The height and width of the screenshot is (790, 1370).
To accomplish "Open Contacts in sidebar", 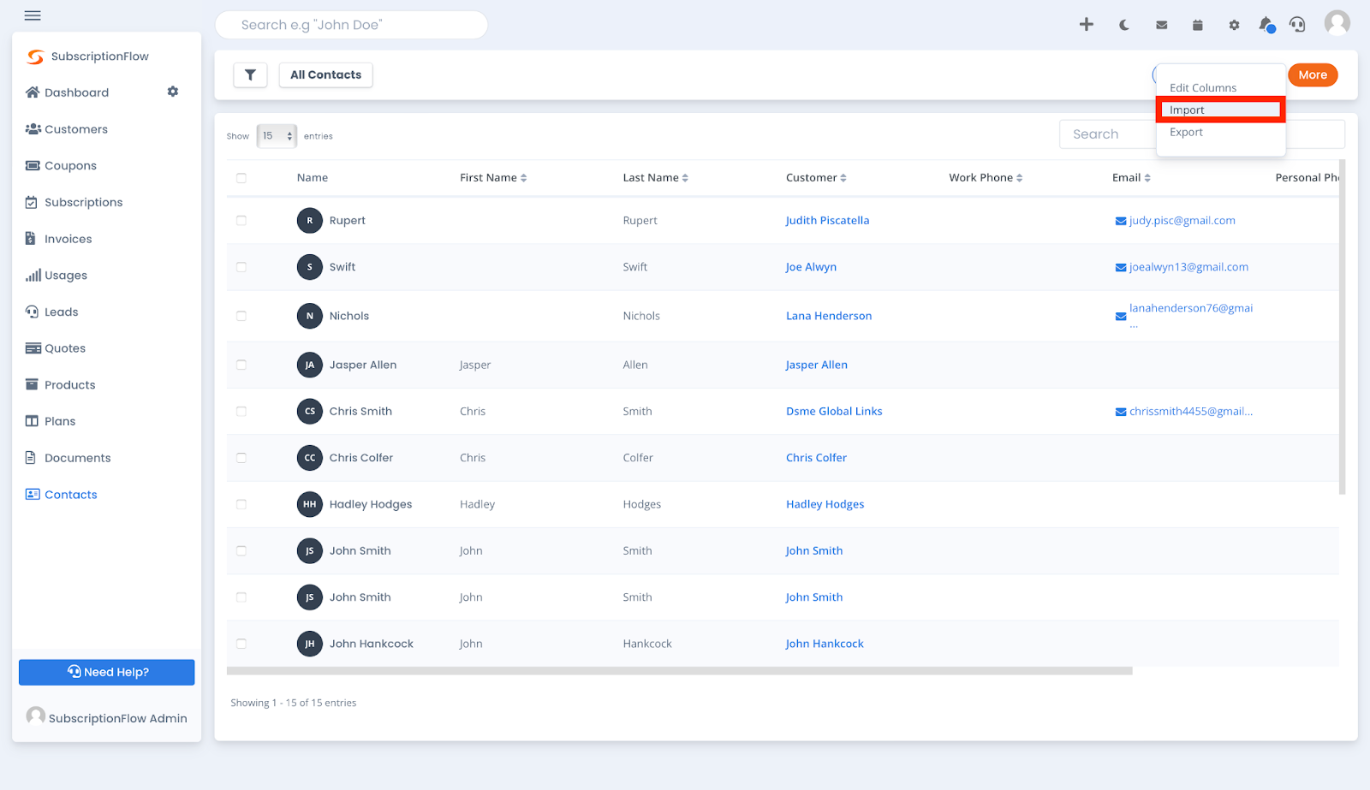I will [x=61, y=495].
